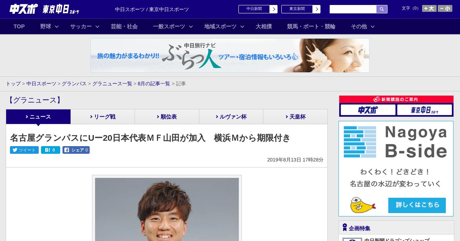Go to 8月の記事一覧 breadcrumb
The image size is (460, 241).
point(154,83)
